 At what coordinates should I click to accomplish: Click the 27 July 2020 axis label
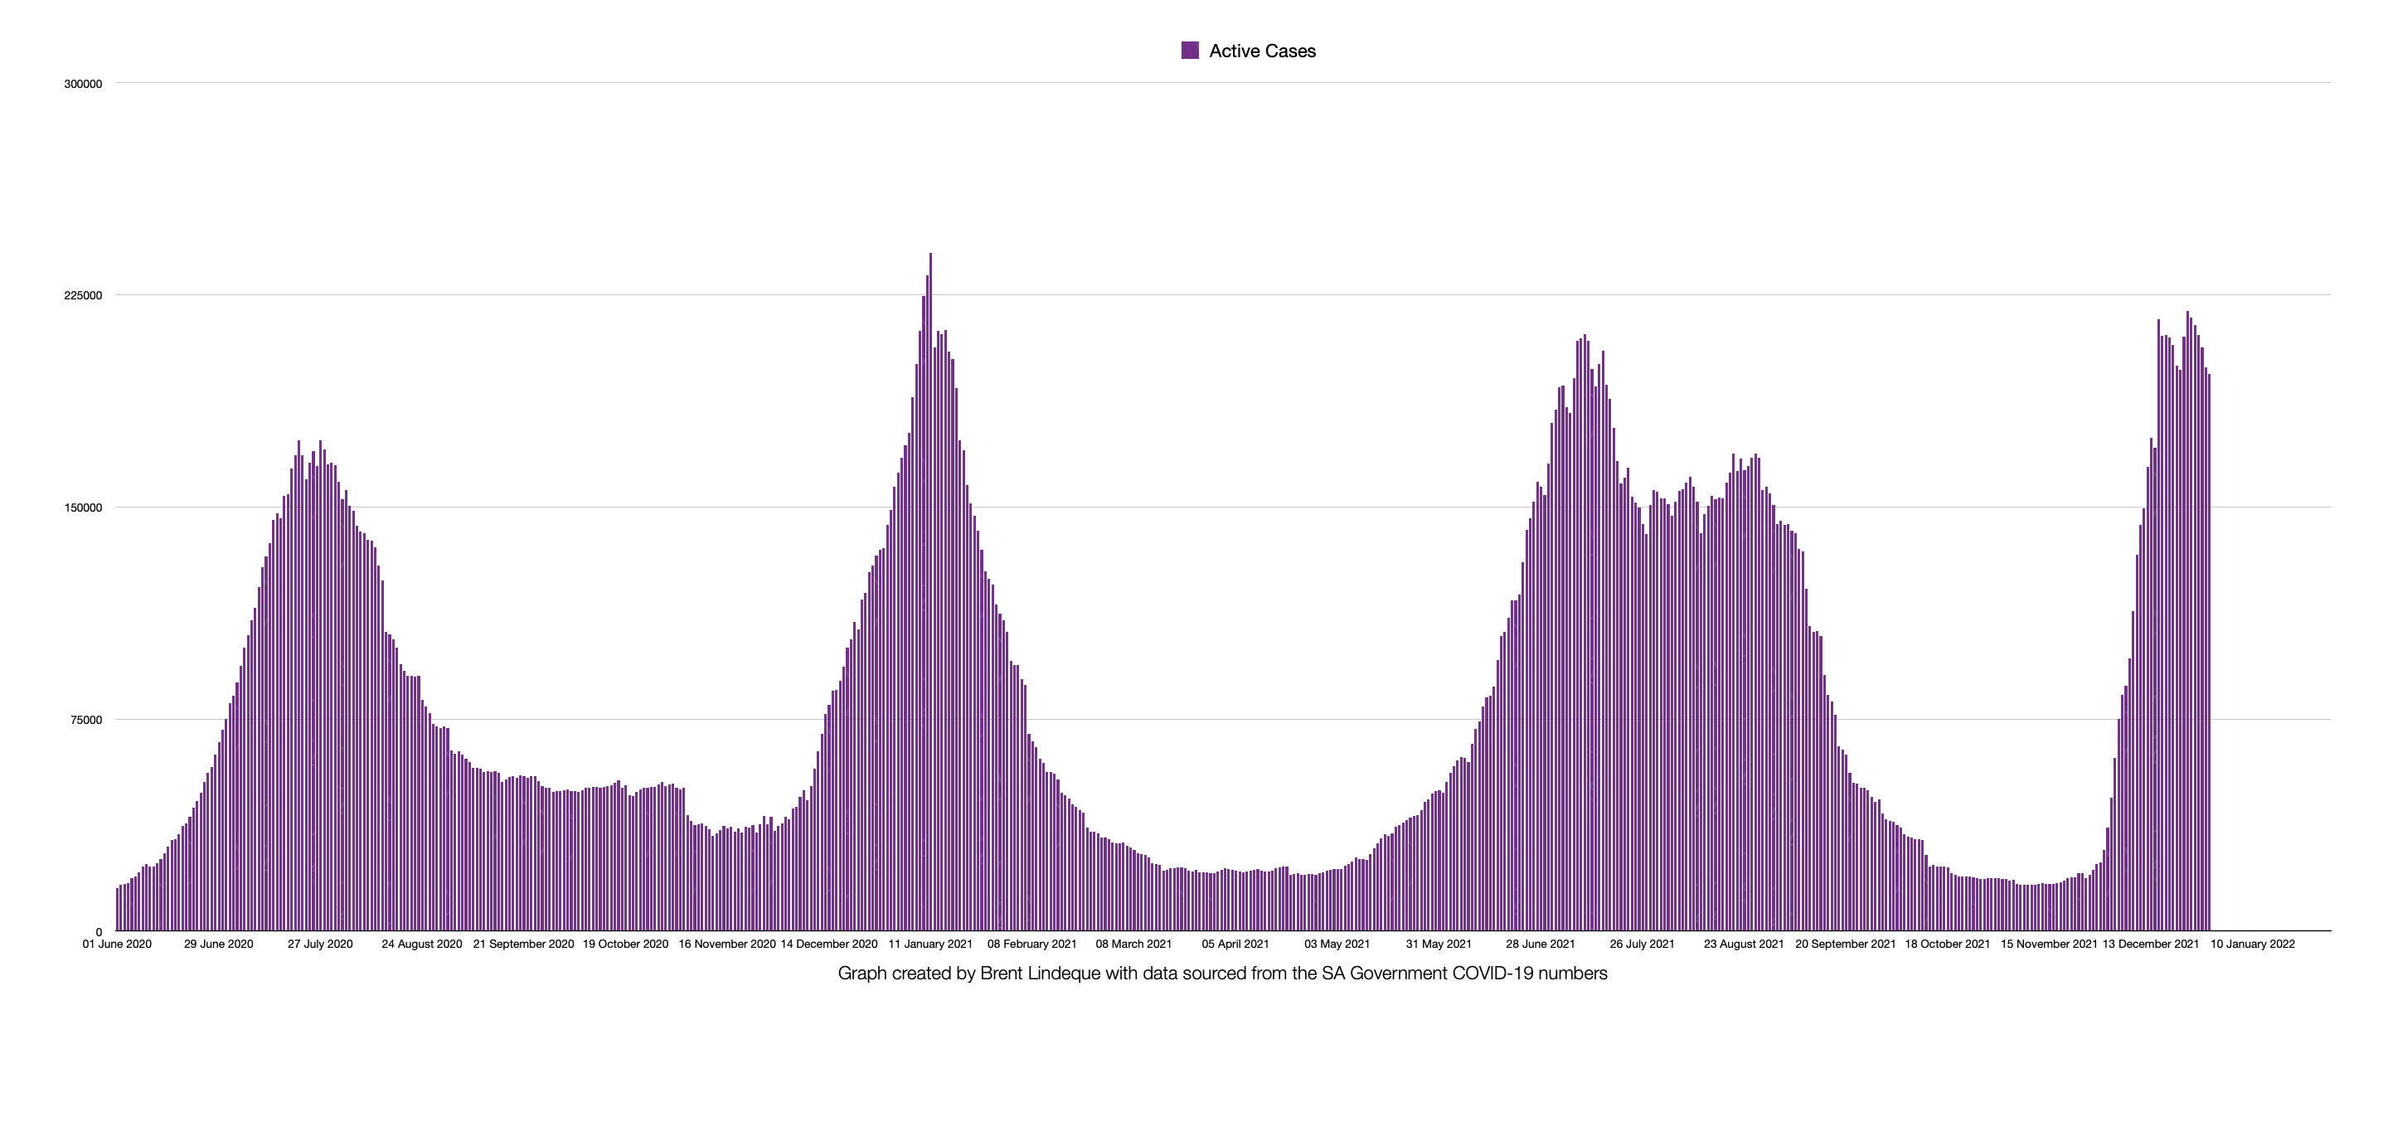[320, 944]
